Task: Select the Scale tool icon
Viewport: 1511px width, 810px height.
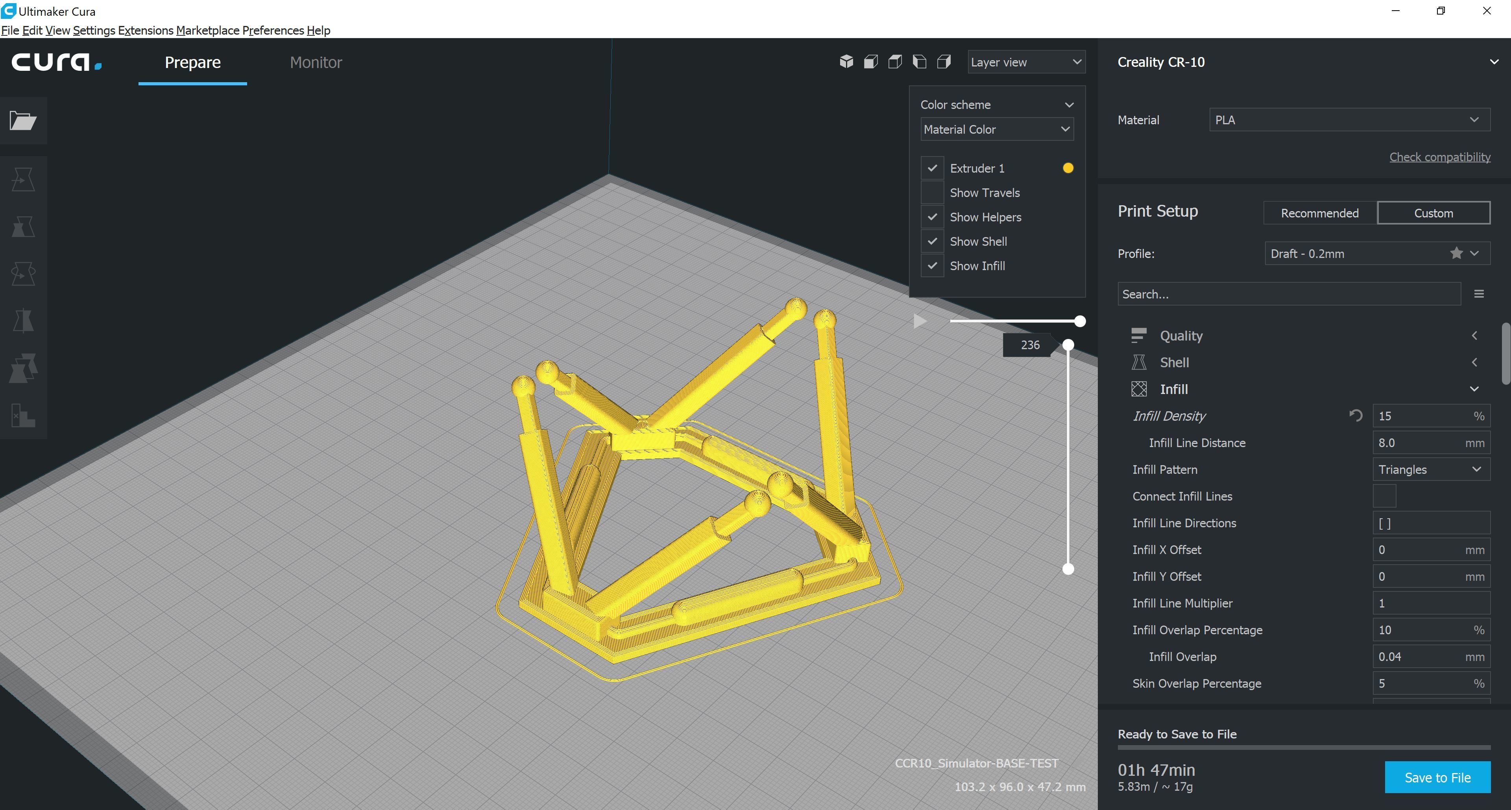Action: pos(23,226)
